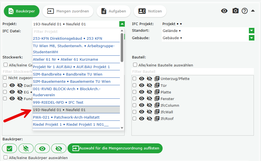Click the Filter Bauteil input field
The image size is (261, 161).
click(x=192, y=72)
